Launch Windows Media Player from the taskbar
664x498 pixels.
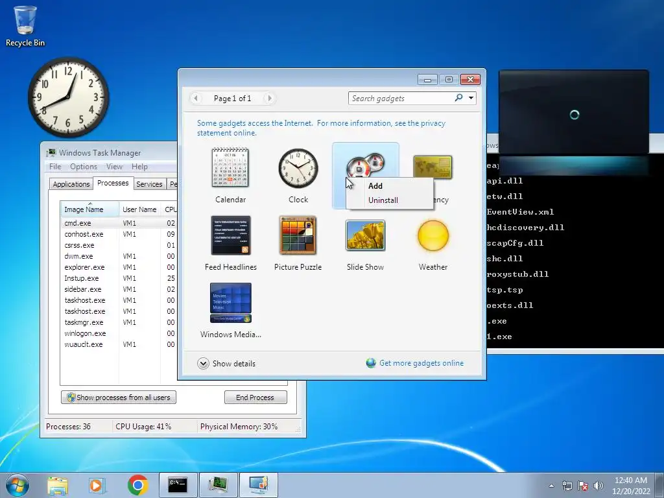coord(97,485)
